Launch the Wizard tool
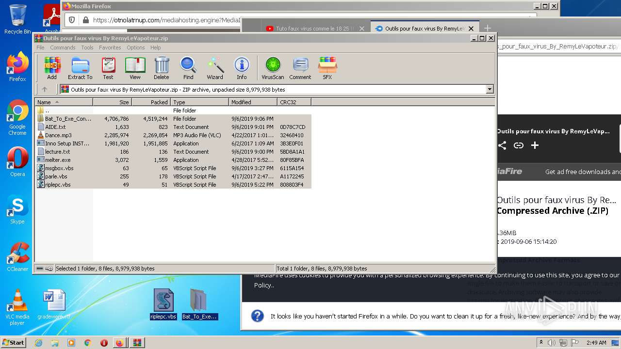This screenshot has width=621, height=349. (x=215, y=68)
